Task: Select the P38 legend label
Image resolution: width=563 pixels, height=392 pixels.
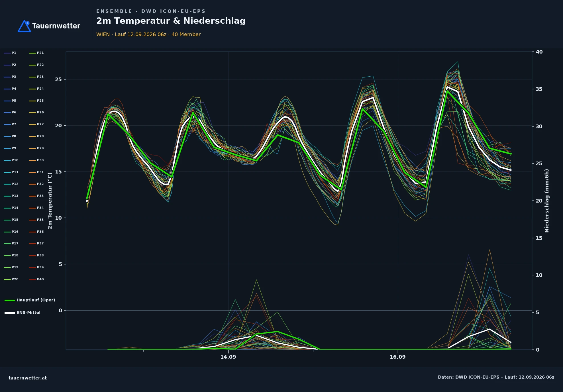Action: point(40,256)
